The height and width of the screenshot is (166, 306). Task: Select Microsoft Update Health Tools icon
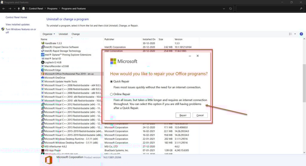click(x=42, y=82)
